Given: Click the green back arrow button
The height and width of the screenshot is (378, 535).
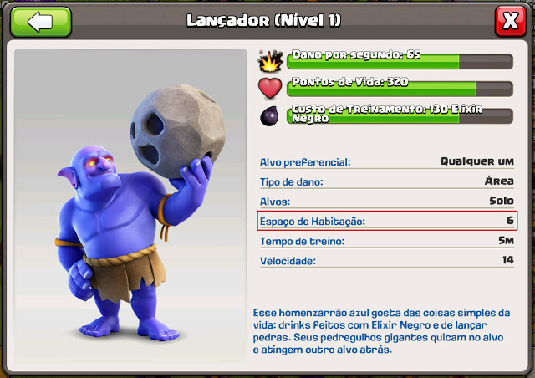Looking at the screenshot, I should 41,22.
